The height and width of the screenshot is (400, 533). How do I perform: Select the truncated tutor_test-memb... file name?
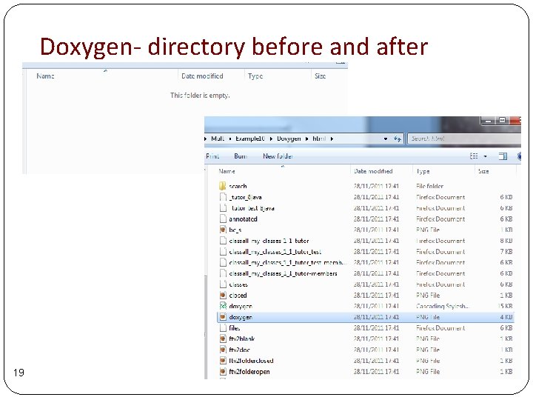click(x=288, y=262)
